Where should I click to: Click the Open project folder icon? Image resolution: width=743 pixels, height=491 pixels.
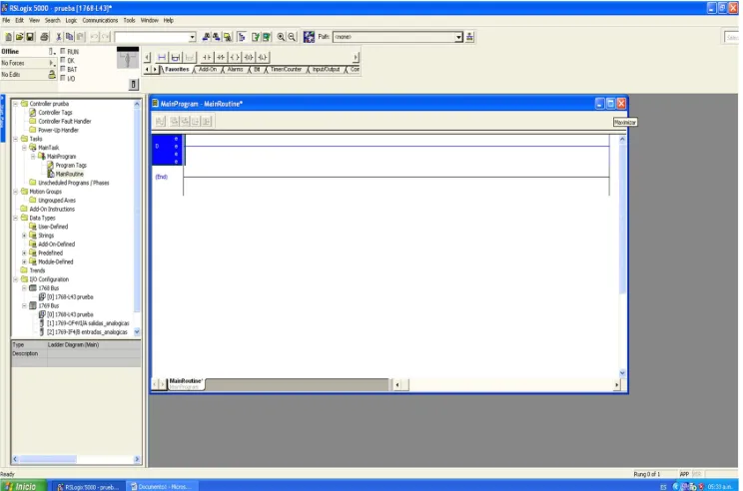pyautogui.click(x=19, y=37)
